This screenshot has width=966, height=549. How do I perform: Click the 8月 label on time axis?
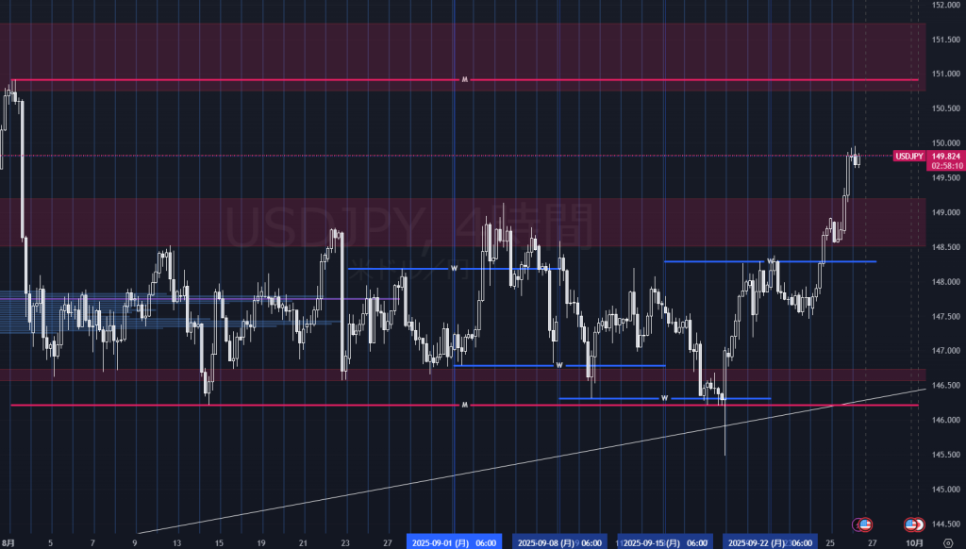(x=8, y=543)
